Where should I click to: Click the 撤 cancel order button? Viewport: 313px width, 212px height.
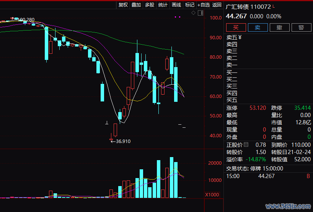[x=280, y=27]
